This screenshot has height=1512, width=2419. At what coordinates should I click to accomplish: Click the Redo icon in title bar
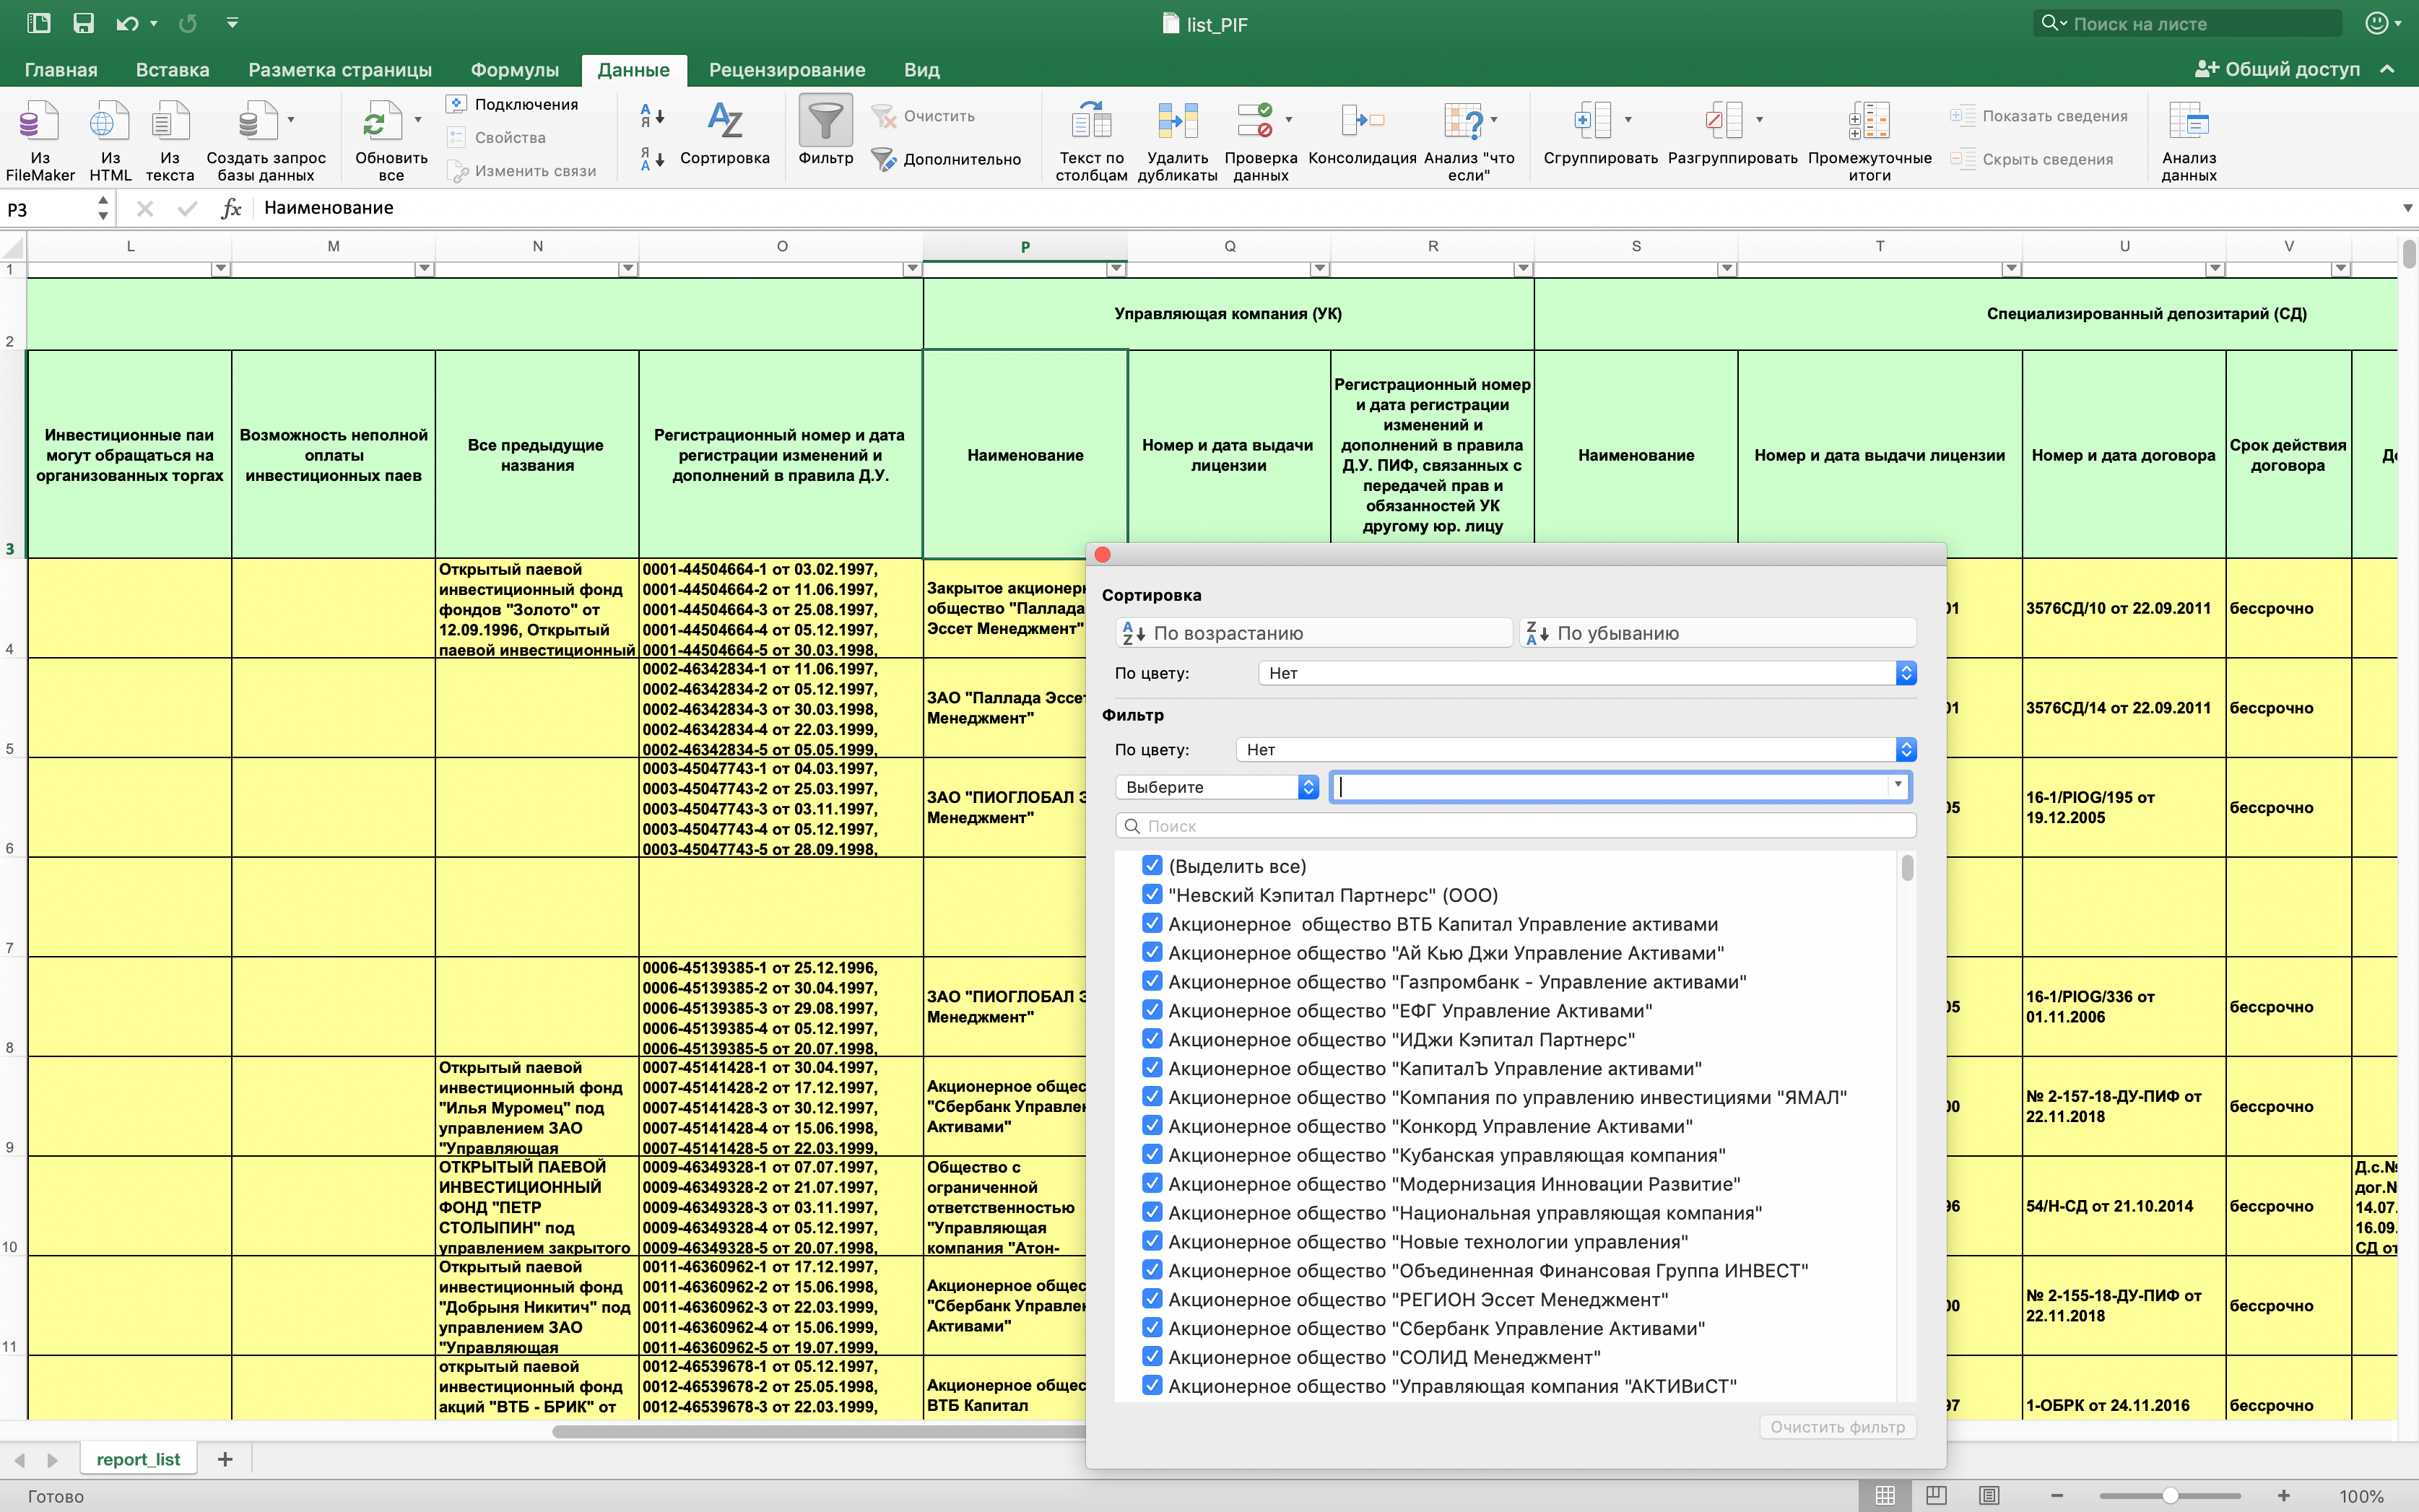(188, 23)
